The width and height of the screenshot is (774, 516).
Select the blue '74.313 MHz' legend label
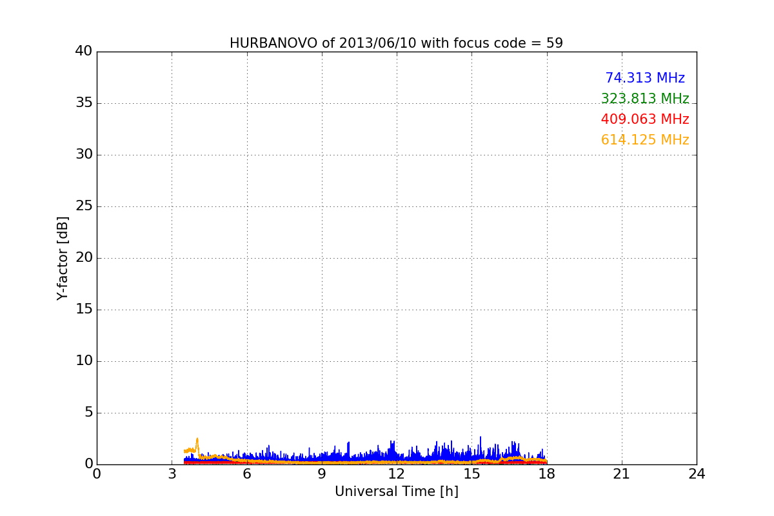pyautogui.click(x=645, y=78)
